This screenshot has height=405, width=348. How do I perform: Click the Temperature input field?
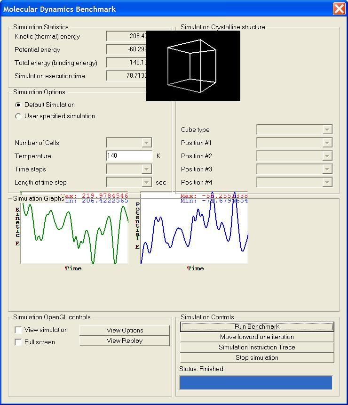129,156
